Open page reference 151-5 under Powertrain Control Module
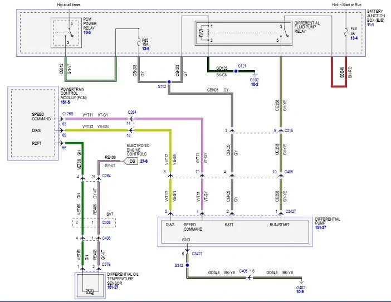 coord(65,103)
